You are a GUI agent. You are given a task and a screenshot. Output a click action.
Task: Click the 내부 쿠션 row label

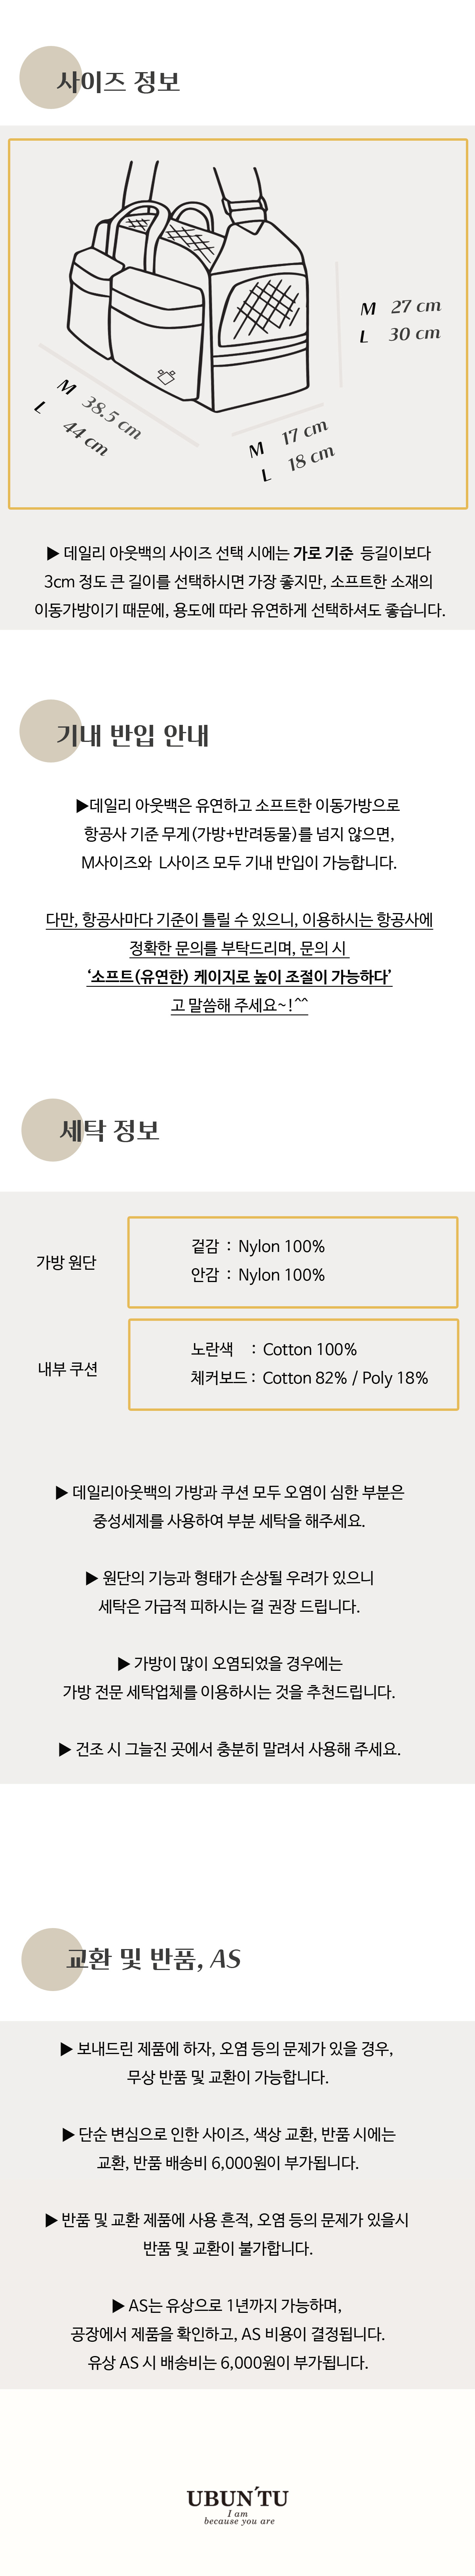point(67,1368)
